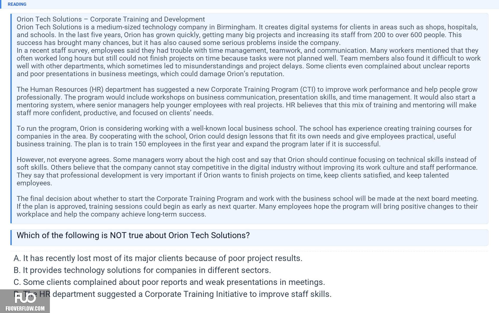Click the question asking what is NOT true
The width and height of the screenshot is (499, 313).
pos(133,235)
